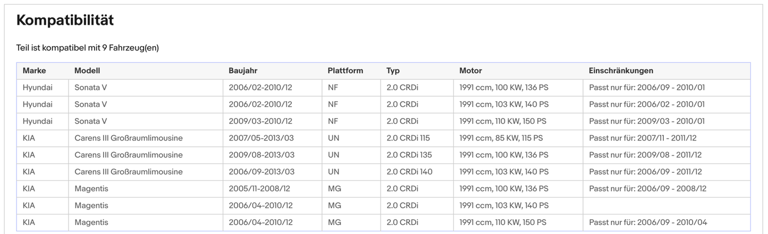Select the 2.0 CRDi 140 type cell
Screen dimensions: 768x234
pyautogui.click(x=409, y=172)
